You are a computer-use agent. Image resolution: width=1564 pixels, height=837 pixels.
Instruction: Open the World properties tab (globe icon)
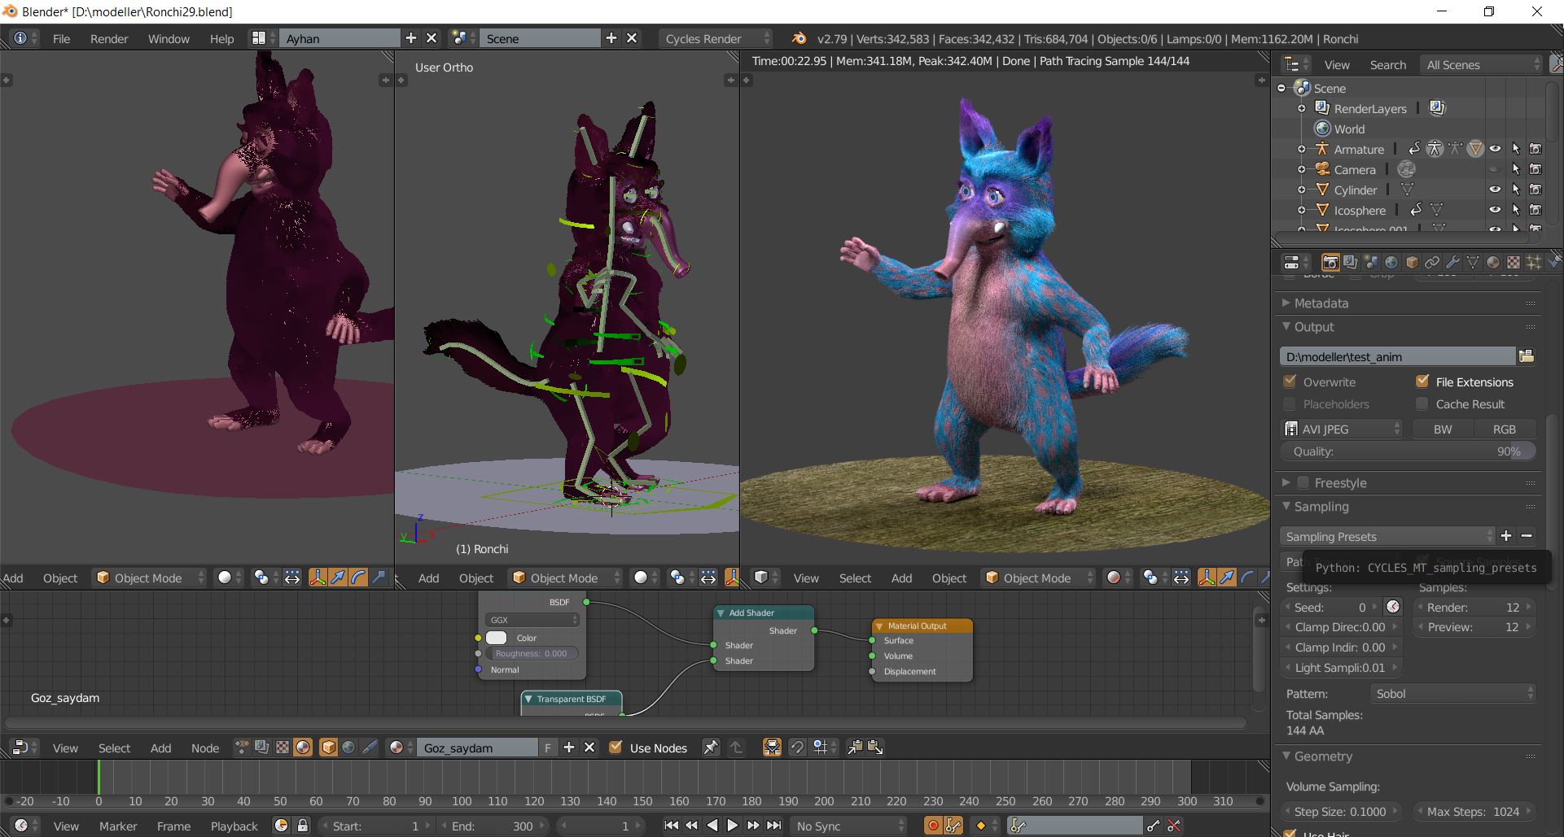click(1391, 262)
